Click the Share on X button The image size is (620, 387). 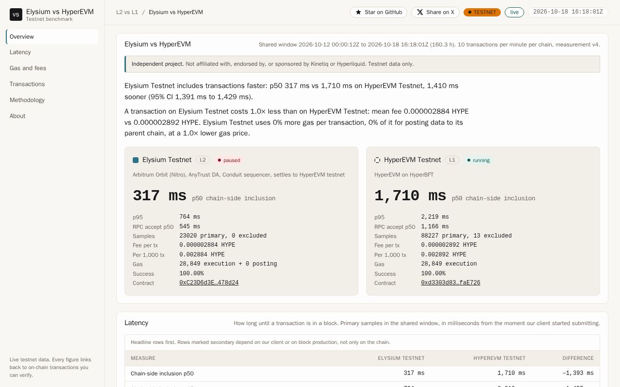(435, 12)
